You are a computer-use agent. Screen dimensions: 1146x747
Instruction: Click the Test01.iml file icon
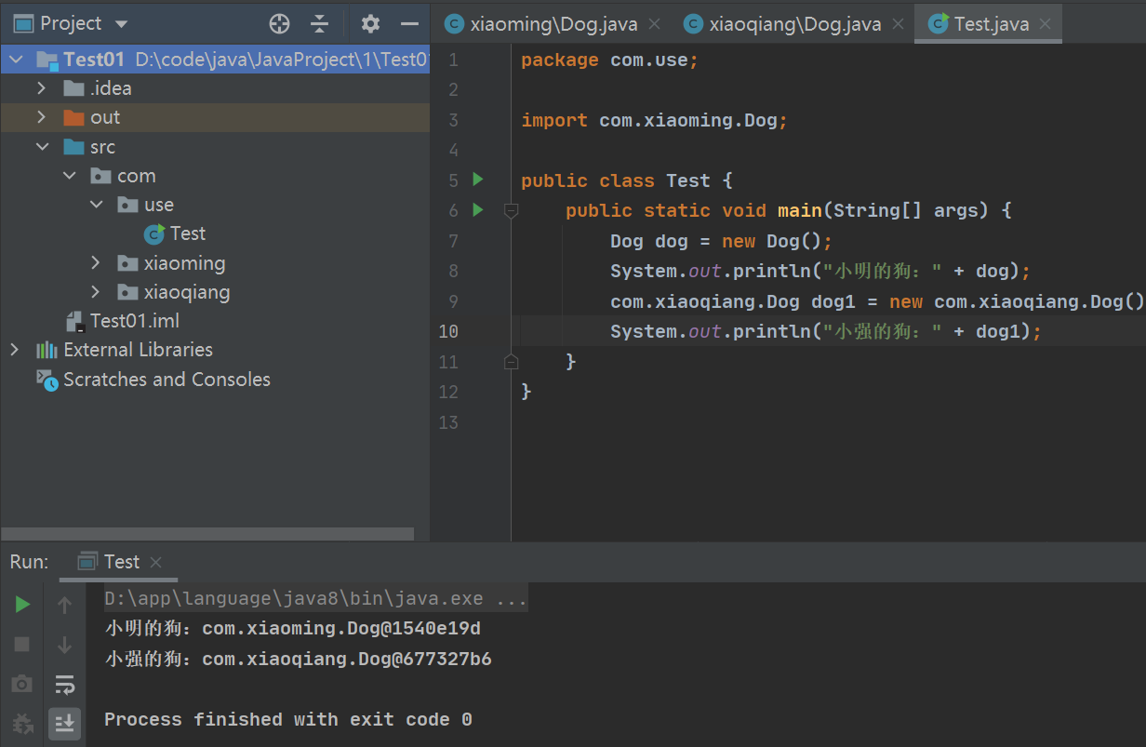pyautogui.click(x=74, y=322)
